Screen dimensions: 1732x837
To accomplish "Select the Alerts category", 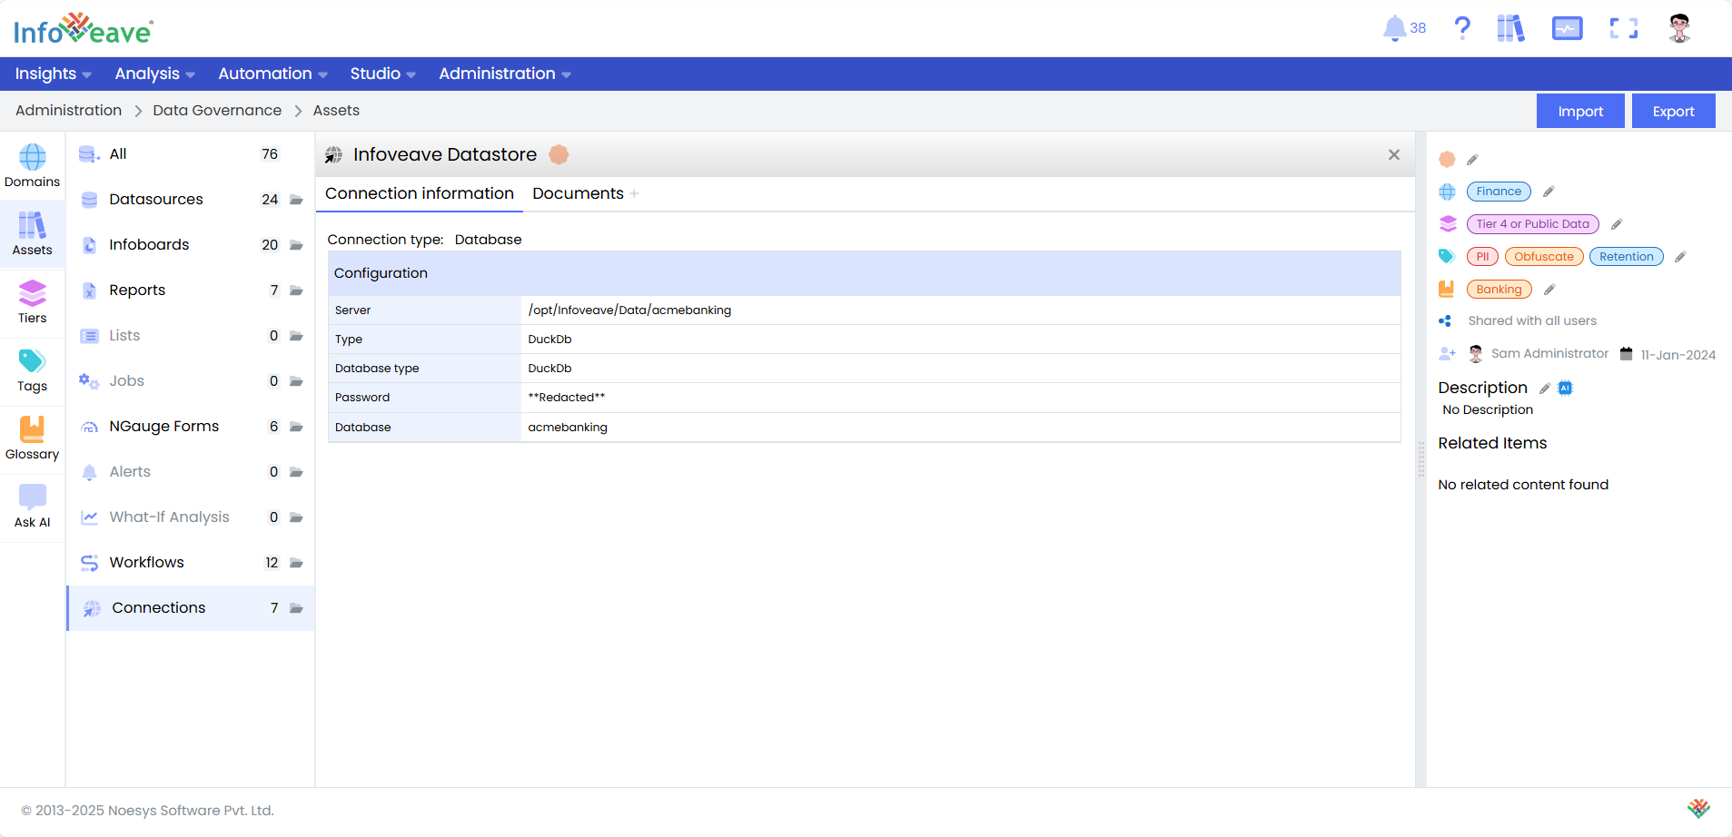I will 191,472.
